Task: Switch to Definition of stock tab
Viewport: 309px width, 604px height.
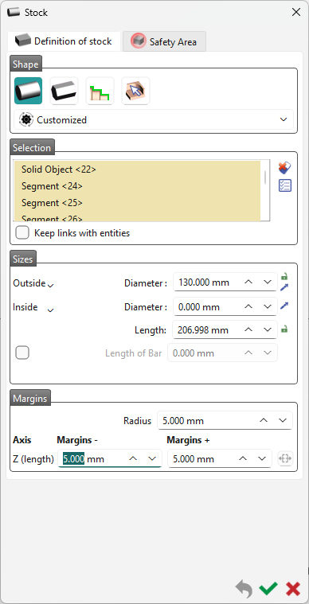Action: pyautogui.click(x=64, y=41)
